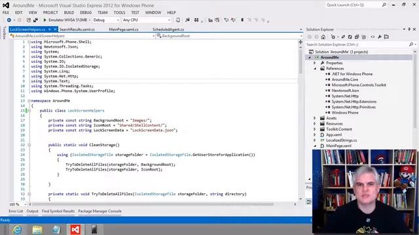This screenshot has width=419, height=235.
Task: Click the Pending Changes Filter icon in Solution Explorer
Action: tap(333, 37)
